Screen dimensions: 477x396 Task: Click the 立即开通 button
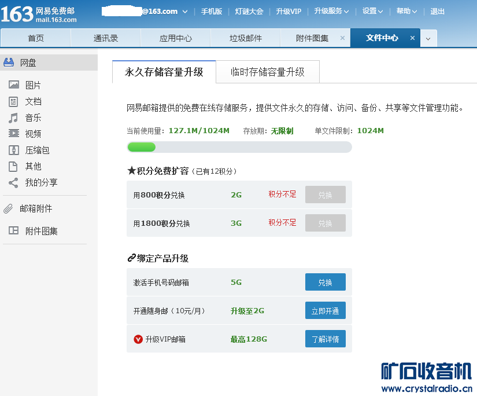click(325, 310)
